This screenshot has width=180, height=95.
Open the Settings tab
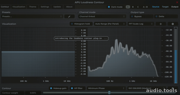(45, 7)
